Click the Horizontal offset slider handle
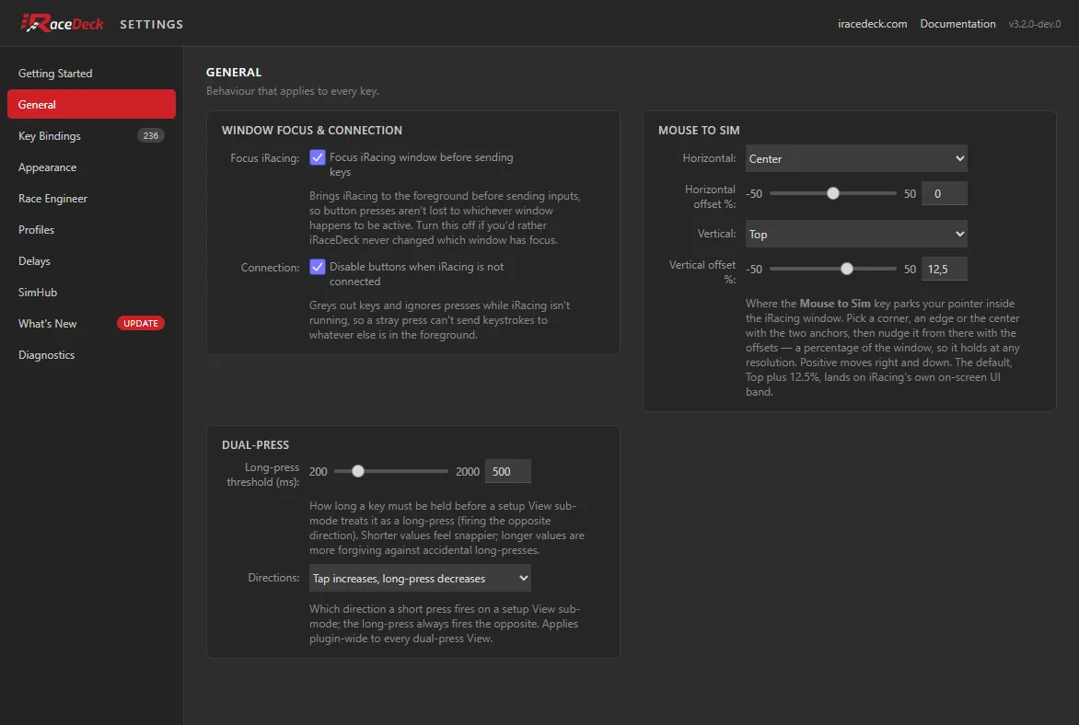Screen dimensions: 1079x725 [832, 193]
